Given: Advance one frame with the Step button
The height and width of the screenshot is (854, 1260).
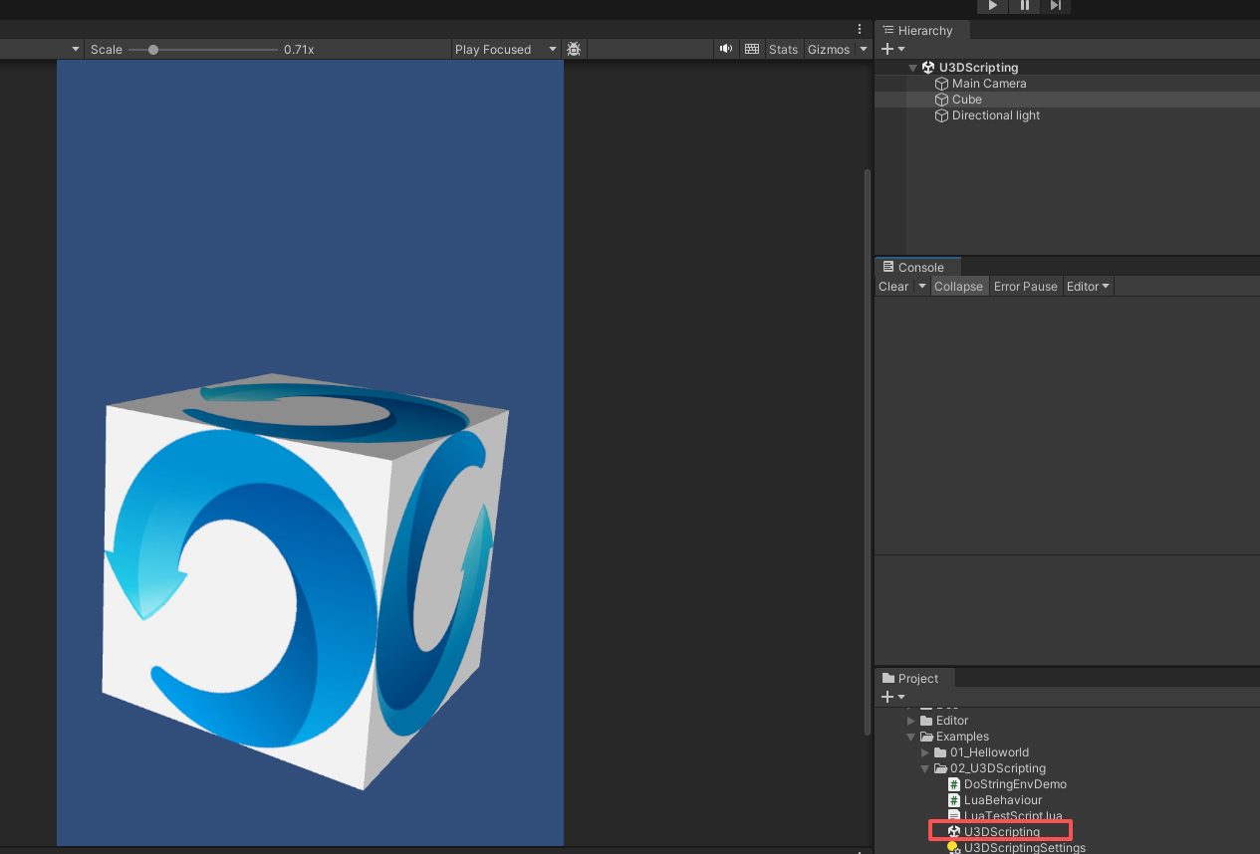Looking at the screenshot, I should click(1056, 6).
